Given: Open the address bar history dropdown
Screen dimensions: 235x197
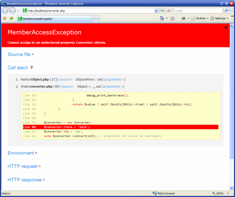Looking at the screenshot, I should 156,11.
